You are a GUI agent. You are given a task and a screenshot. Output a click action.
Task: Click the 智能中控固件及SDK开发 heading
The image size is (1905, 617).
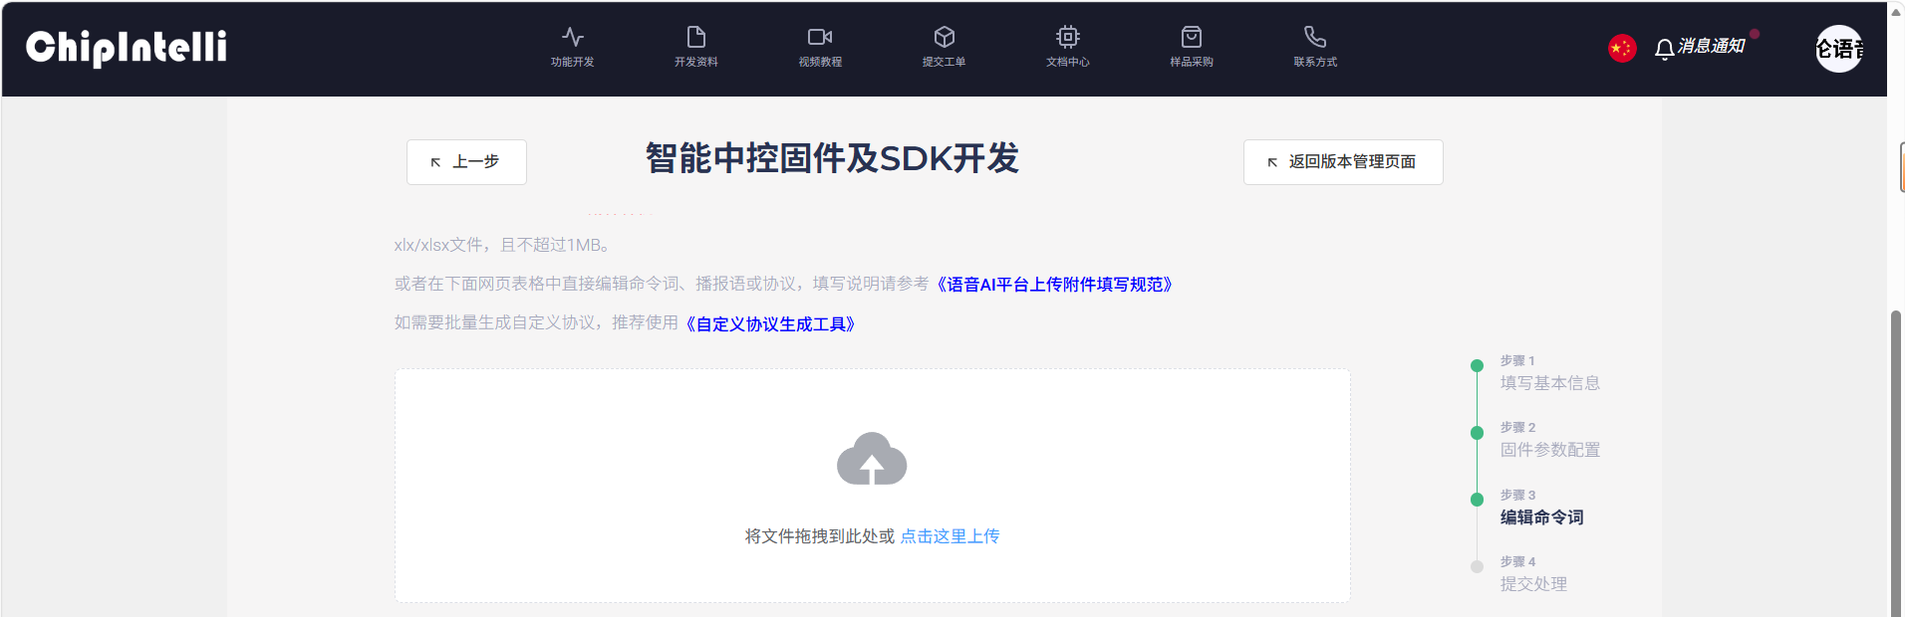(x=832, y=159)
